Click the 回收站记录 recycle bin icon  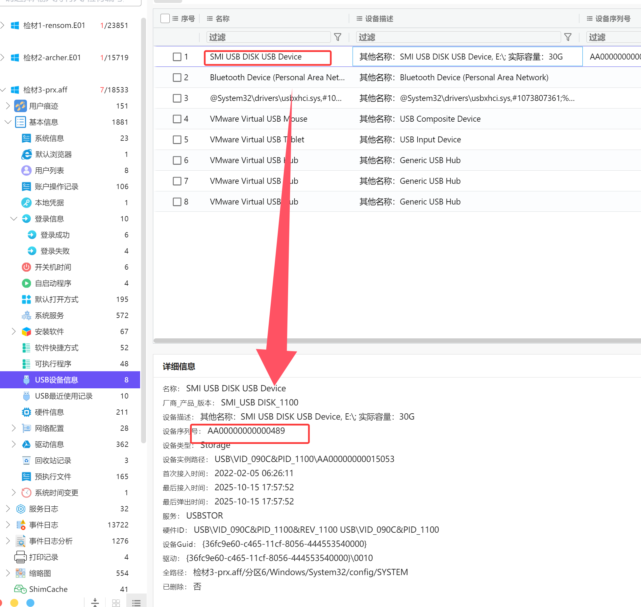click(x=26, y=460)
